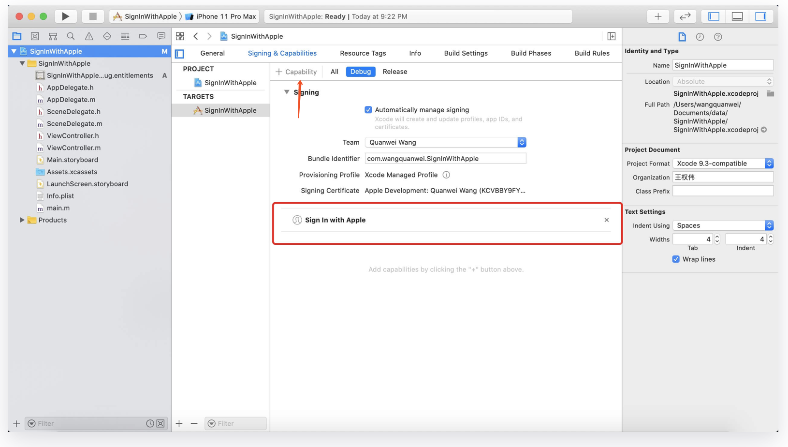
Task: Show the File inspector
Action: (x=682, y=37)
